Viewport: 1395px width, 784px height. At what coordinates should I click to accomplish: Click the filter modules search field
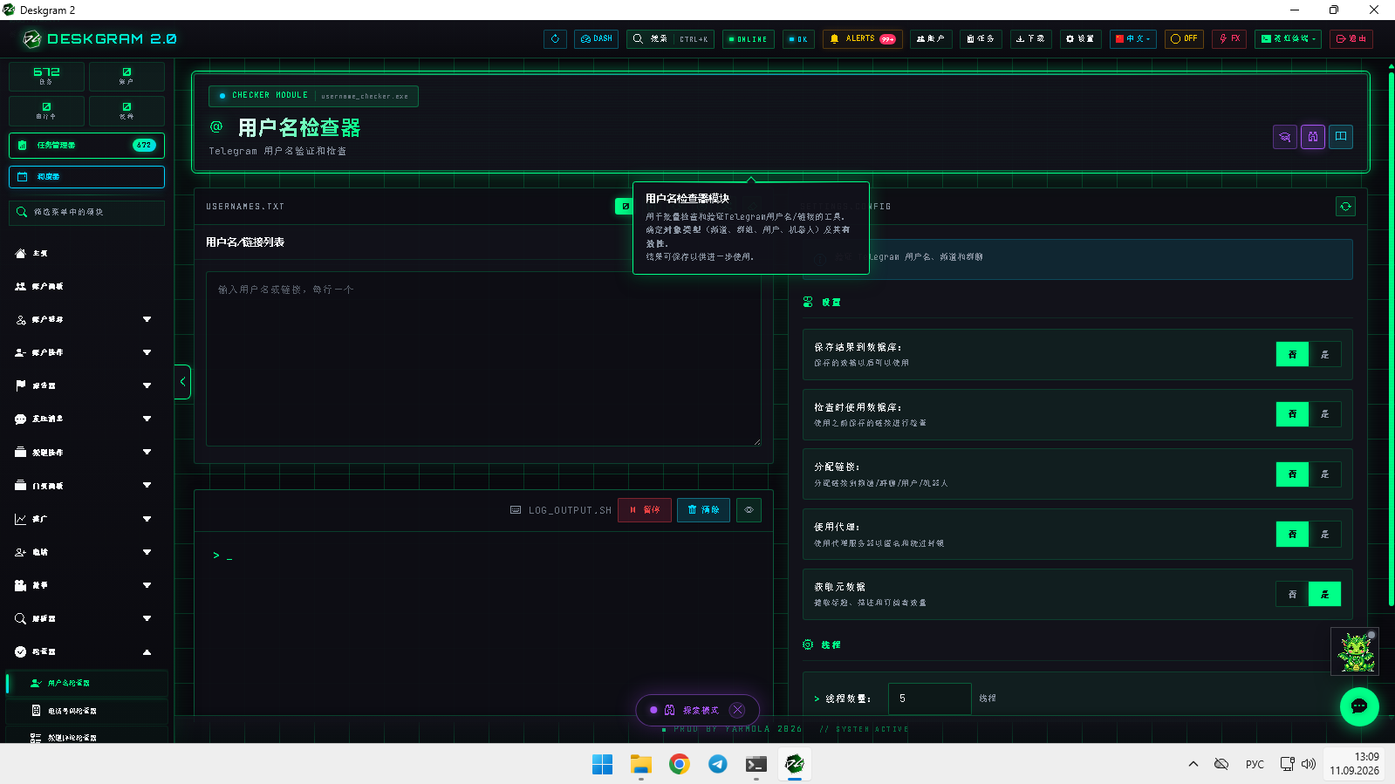click(x=86, y=212)
